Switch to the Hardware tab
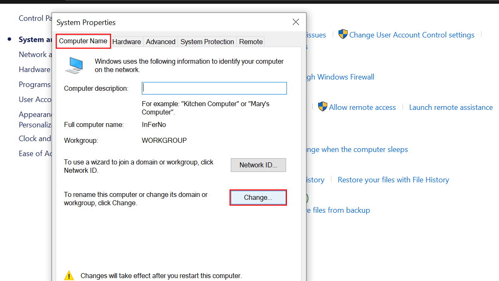499x281 pixels. pyautogui.click(x=126, y=42)
